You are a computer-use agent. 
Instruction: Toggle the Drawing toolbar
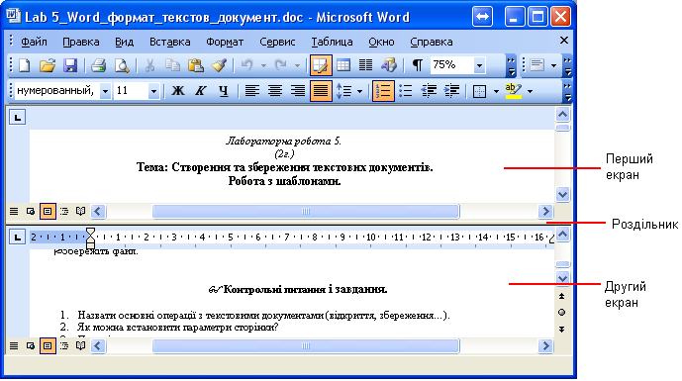pos(389,65)
